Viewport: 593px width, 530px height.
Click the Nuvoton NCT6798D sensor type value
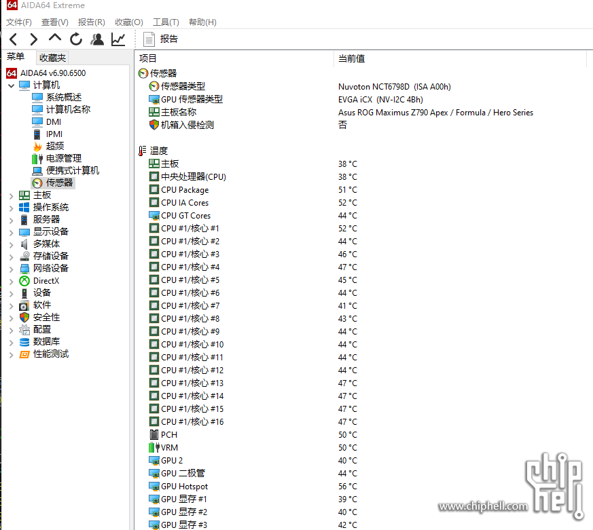[x=394, y=86]
